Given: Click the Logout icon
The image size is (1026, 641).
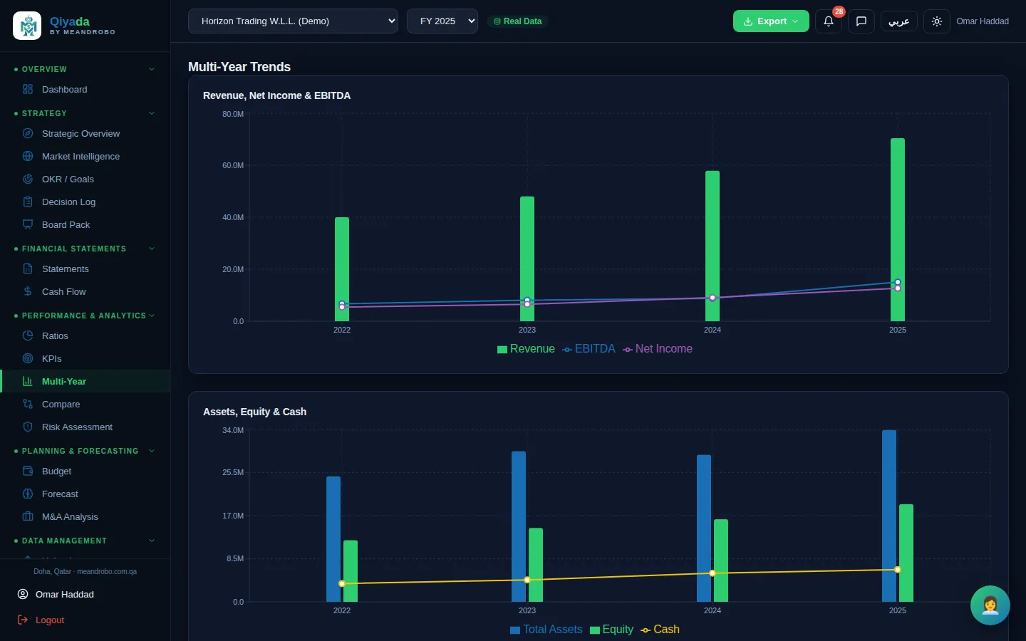Looking at the screenshot, I should pyautogui.click(x=22, y=620).
